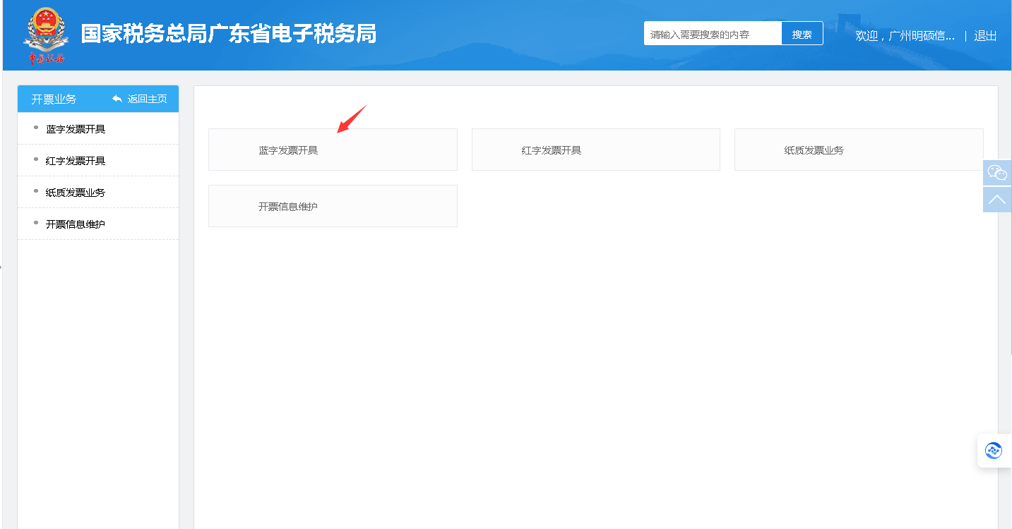Click the 退出 logout link

pos(985,36)
